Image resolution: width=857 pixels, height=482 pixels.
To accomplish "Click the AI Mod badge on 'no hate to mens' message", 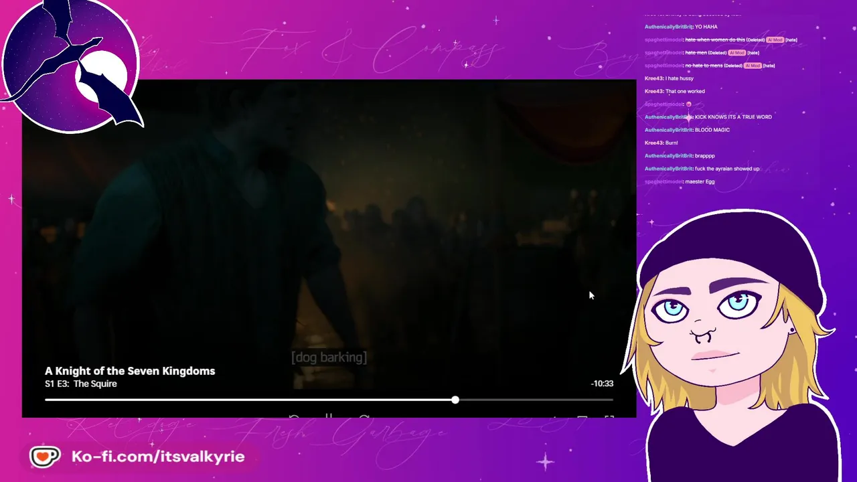I will coord(752,66).
